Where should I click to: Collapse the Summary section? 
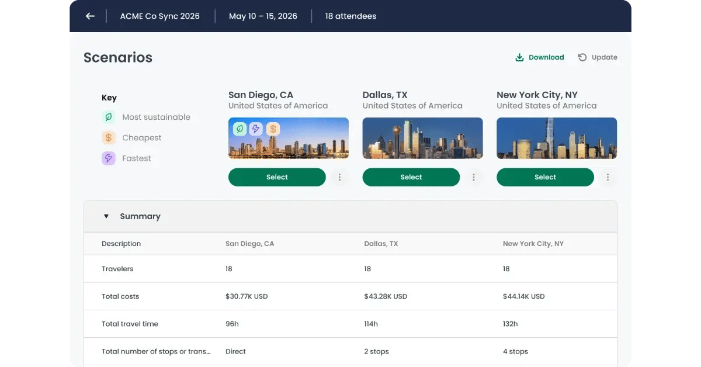[106, 216]
